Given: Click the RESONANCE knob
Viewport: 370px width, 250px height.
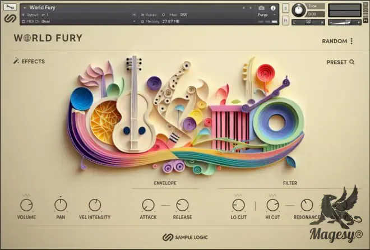Looking at the screenshot, I should [307, 205].
